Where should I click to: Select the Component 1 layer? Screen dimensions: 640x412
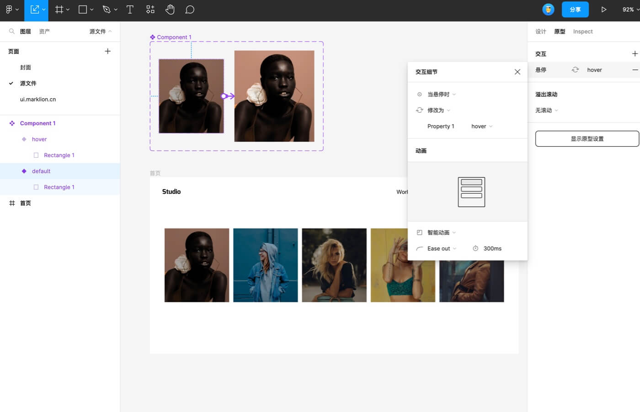(x=60, y=123)
